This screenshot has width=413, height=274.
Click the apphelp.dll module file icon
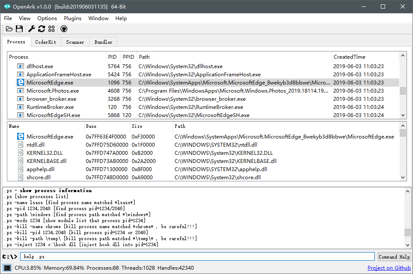tap(21, 169)
